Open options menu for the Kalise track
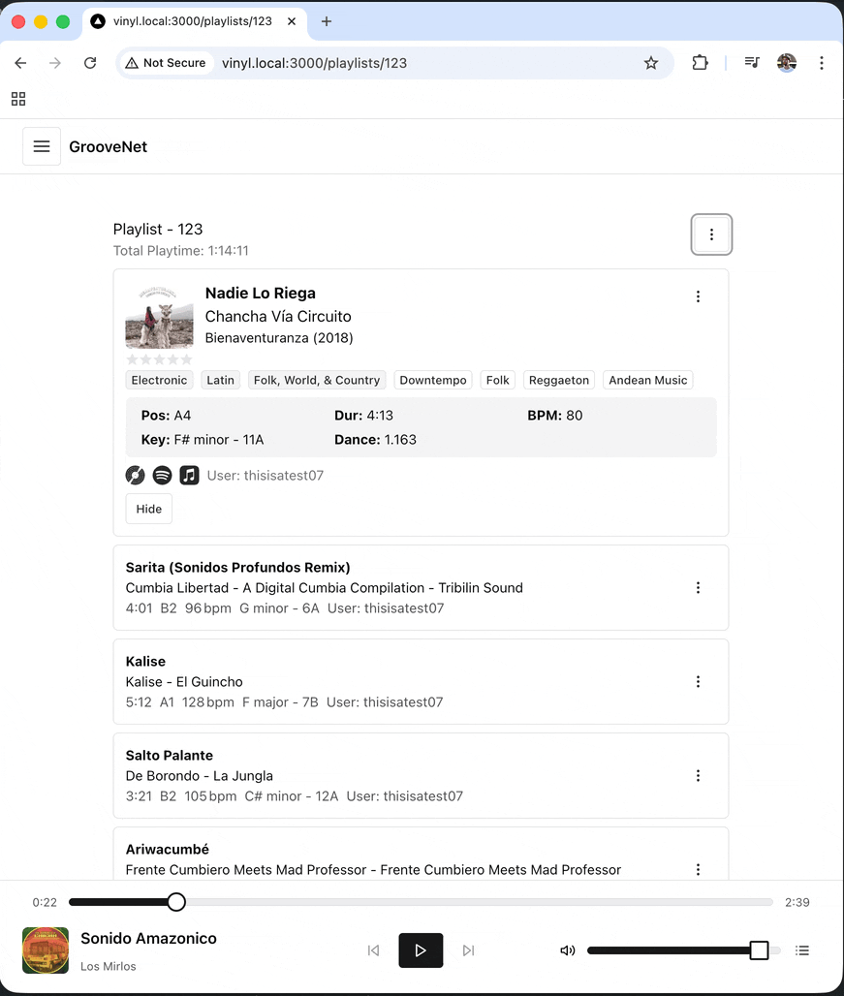844x996 pixels. point(698,681)
